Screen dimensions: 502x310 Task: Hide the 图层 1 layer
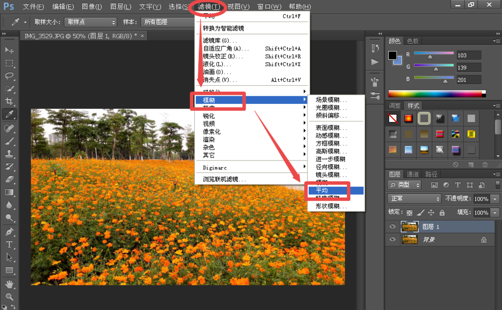click(x=392, y=226)
